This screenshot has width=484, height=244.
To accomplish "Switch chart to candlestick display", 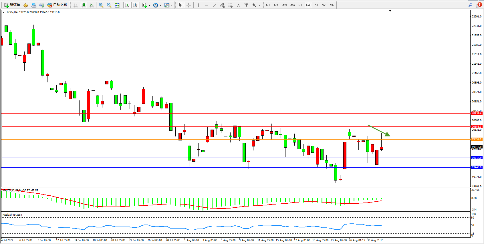I will [84, 5].
